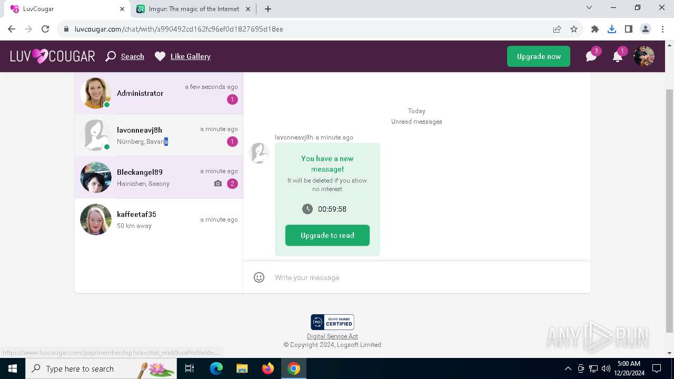Open the network icon in system tray
Viewport: 674px width, 379px height.
pos(593,368)
